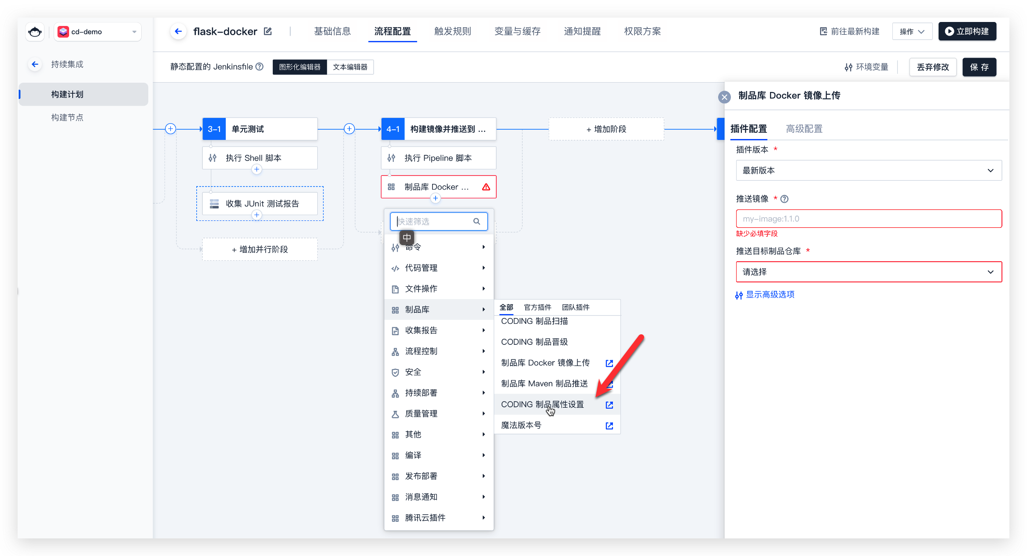This screenshot has height=556, width=1027.
Task: Switch to the 流程配置 tab
Action: coord(392,31)
